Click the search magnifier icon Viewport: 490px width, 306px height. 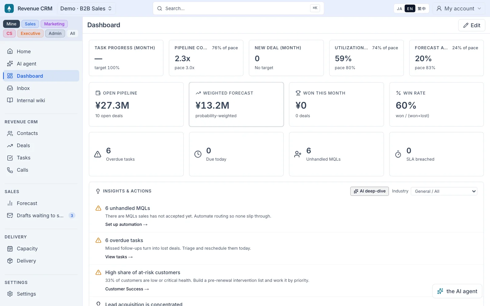pos(160,9)
